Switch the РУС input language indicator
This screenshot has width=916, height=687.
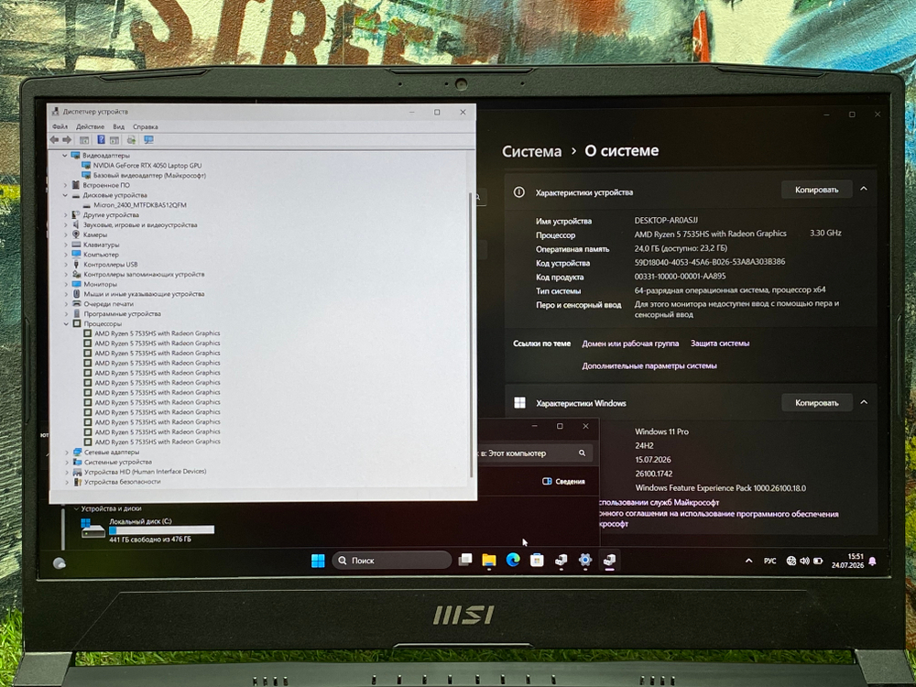pyautogui.click(x=770, y=561)
